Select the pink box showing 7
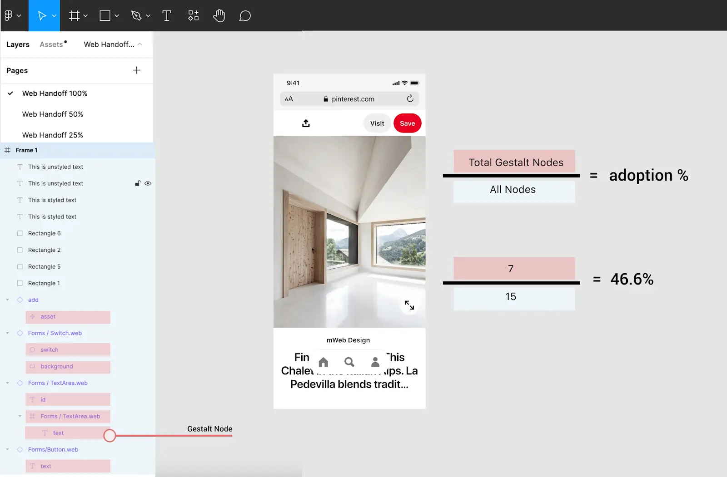Viewport: 727px width, 477px height. tap(514, 269)
